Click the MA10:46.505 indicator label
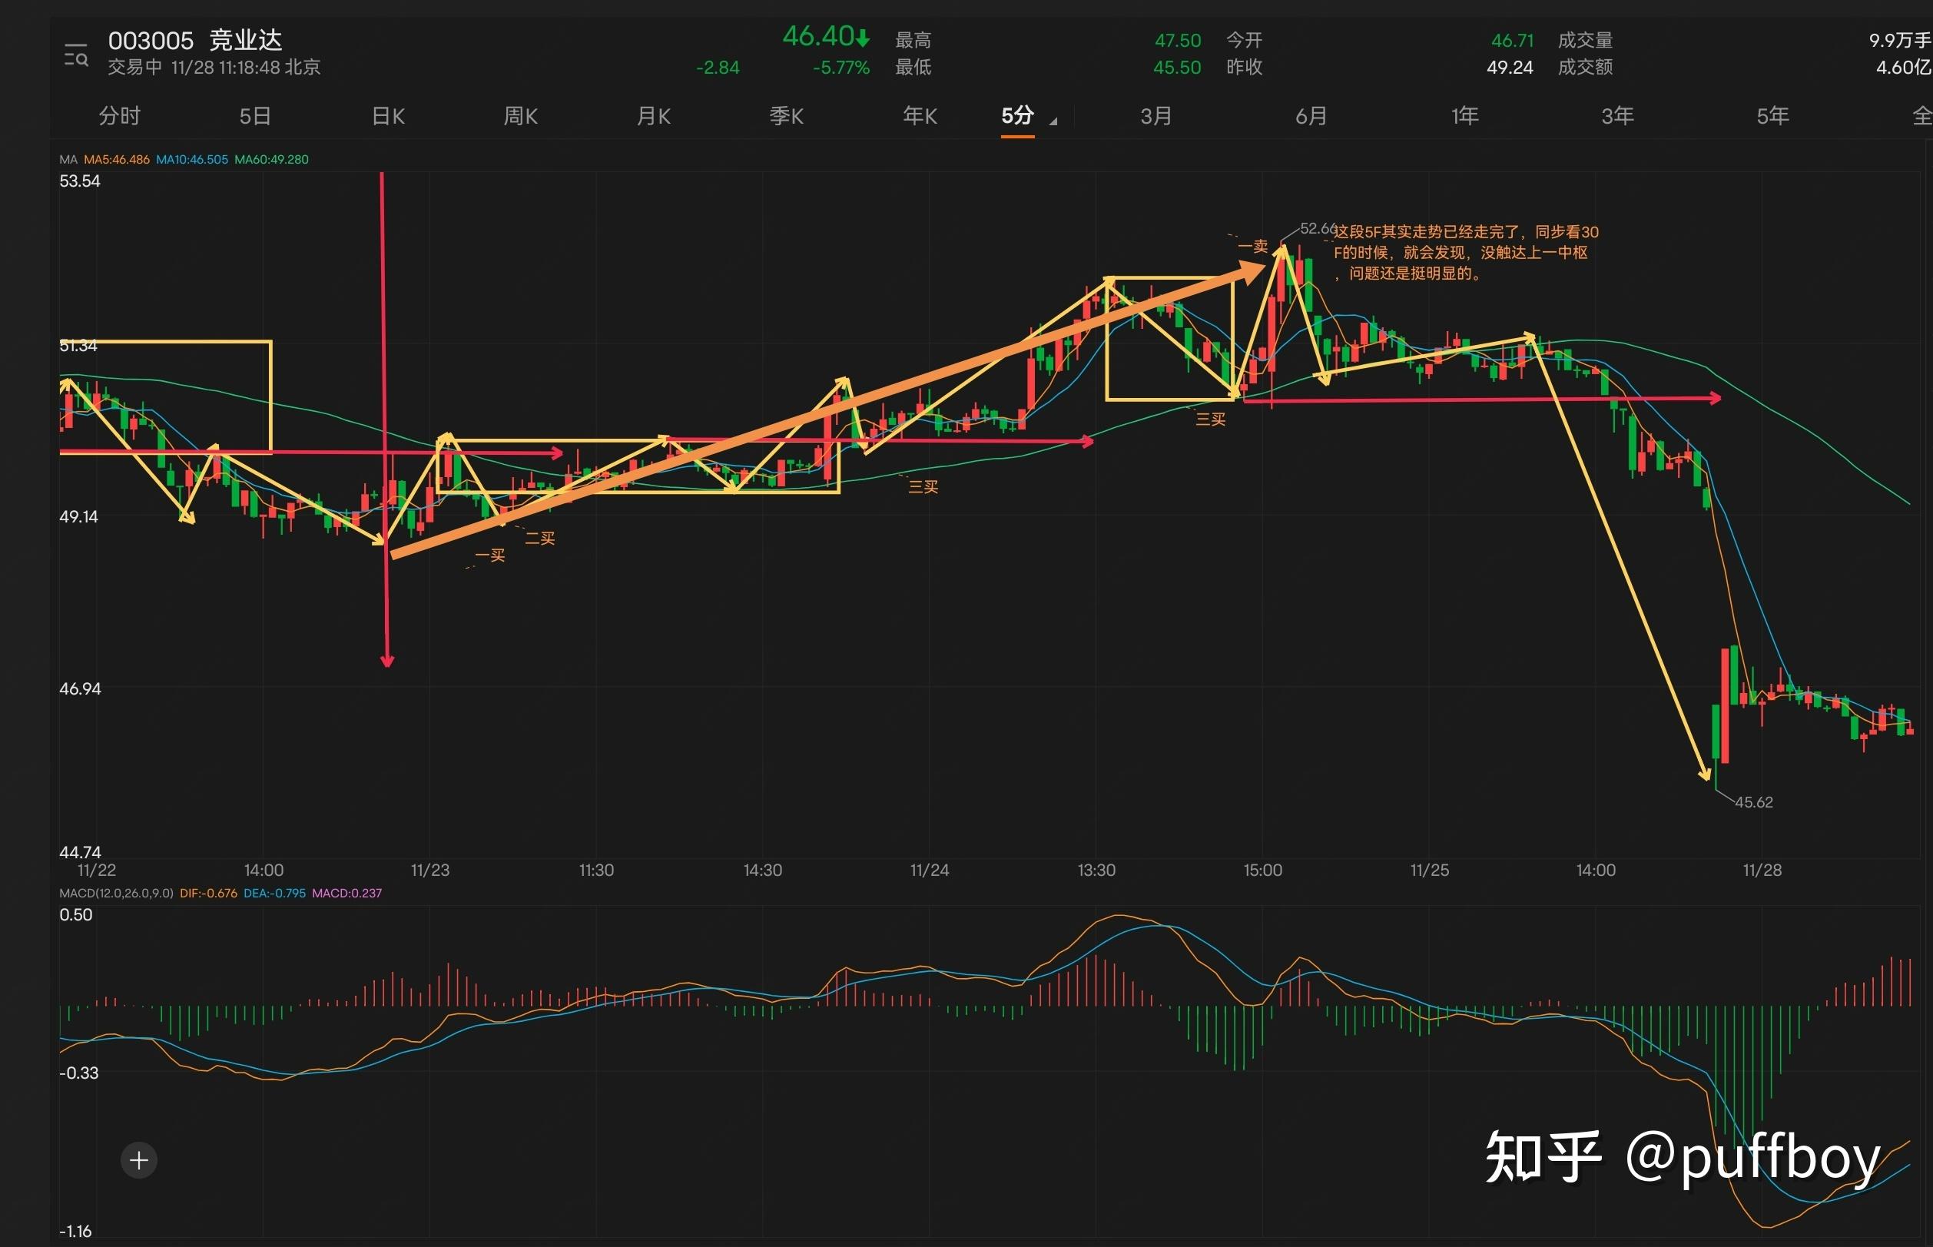Image resolution: width=1933 pixels, height=1247 pixels. point(192,160)
